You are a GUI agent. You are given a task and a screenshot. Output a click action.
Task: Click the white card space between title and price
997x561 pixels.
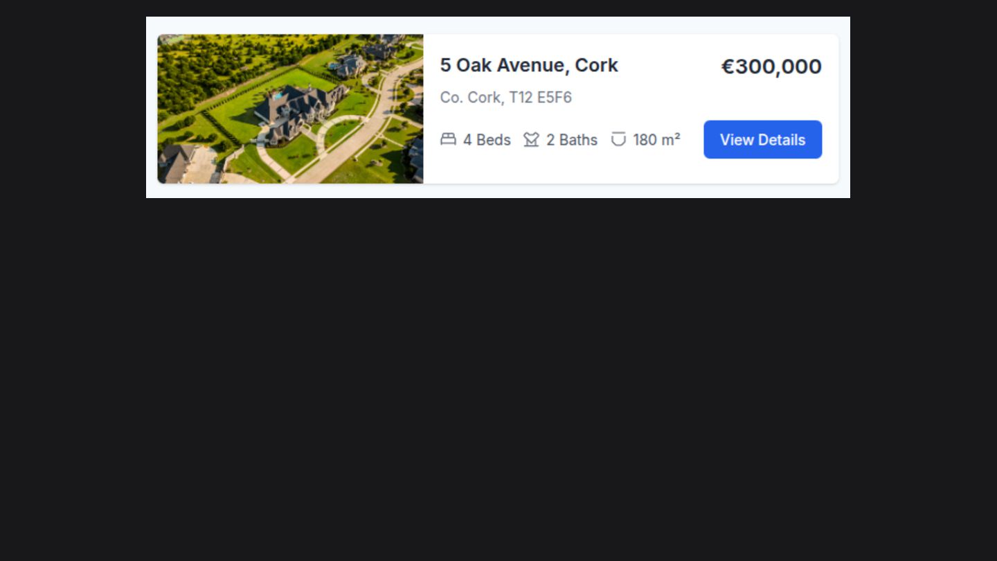(x=669, y=66)
